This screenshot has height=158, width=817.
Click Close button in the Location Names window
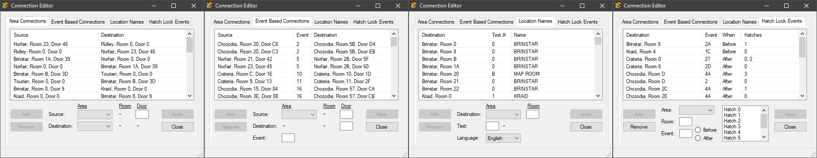[586, 127]
